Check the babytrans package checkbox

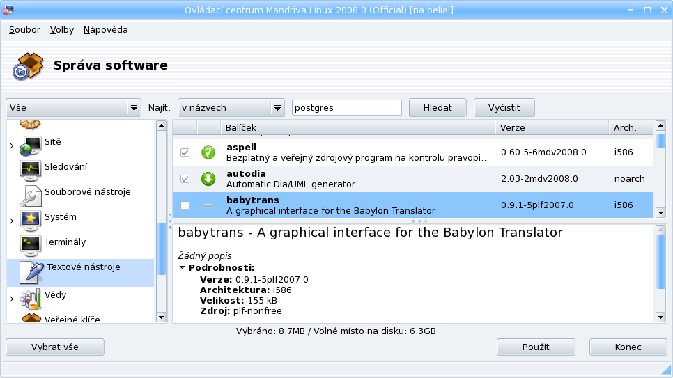pos(185,205)
